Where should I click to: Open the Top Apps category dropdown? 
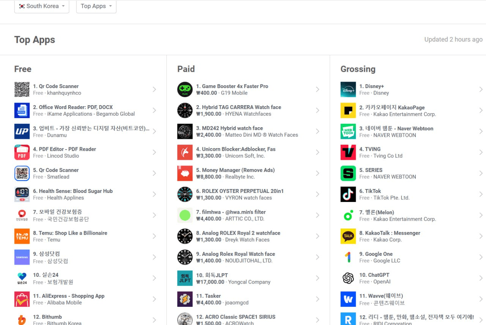96,6
